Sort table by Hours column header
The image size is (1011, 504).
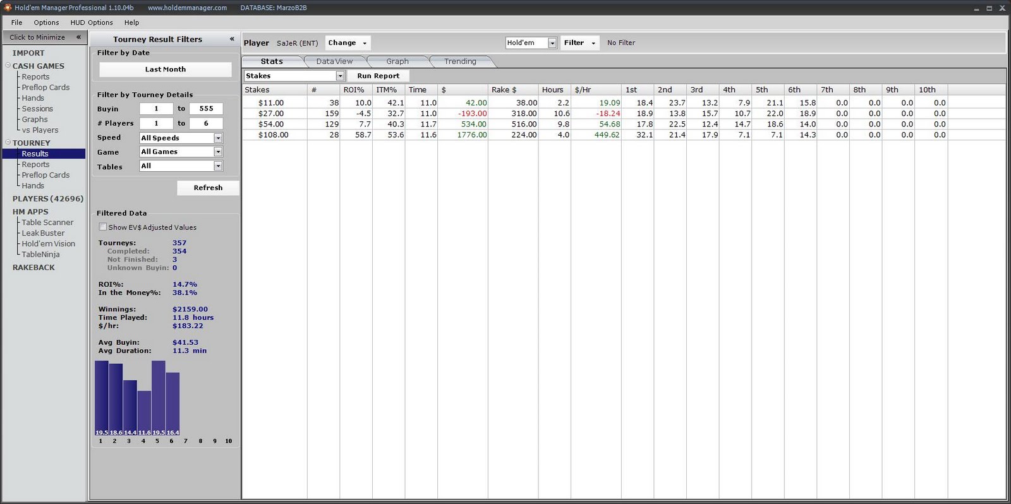click(554, 90)
